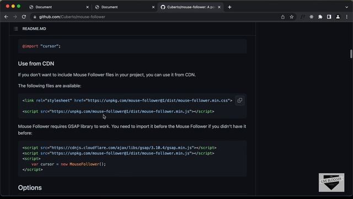Screen dimensions: 353x199
Task: Click the gsap.min.js script line
Action: pos(119,148)
